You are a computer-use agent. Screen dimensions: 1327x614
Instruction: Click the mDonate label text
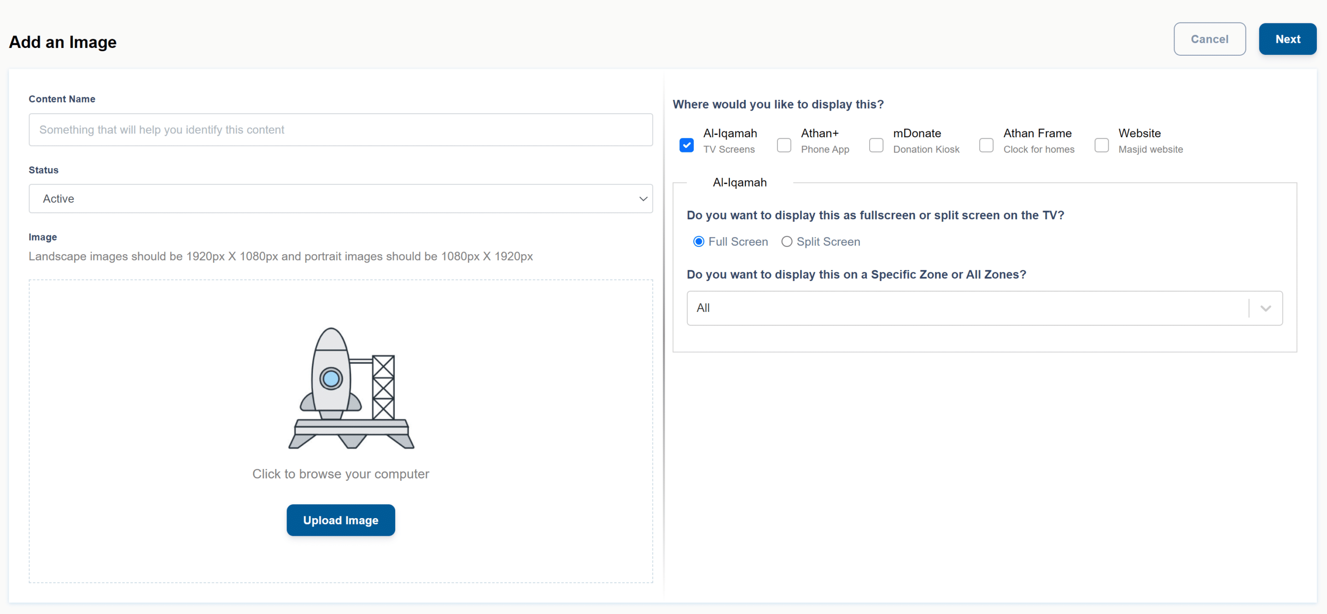point(917,134)
